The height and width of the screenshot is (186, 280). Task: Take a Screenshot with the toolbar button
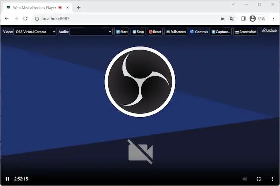click(246, 32)
